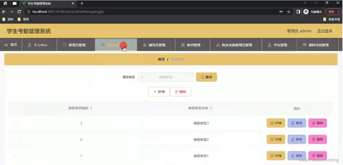The height and width of the screenshot is (165, 343).
Task: Toggle the select-all checkbox in table header
Action: pos(15,108)
